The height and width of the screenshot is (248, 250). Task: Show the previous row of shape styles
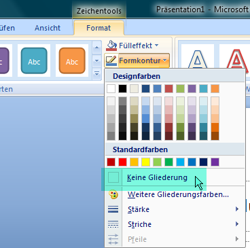pos(97,48)
